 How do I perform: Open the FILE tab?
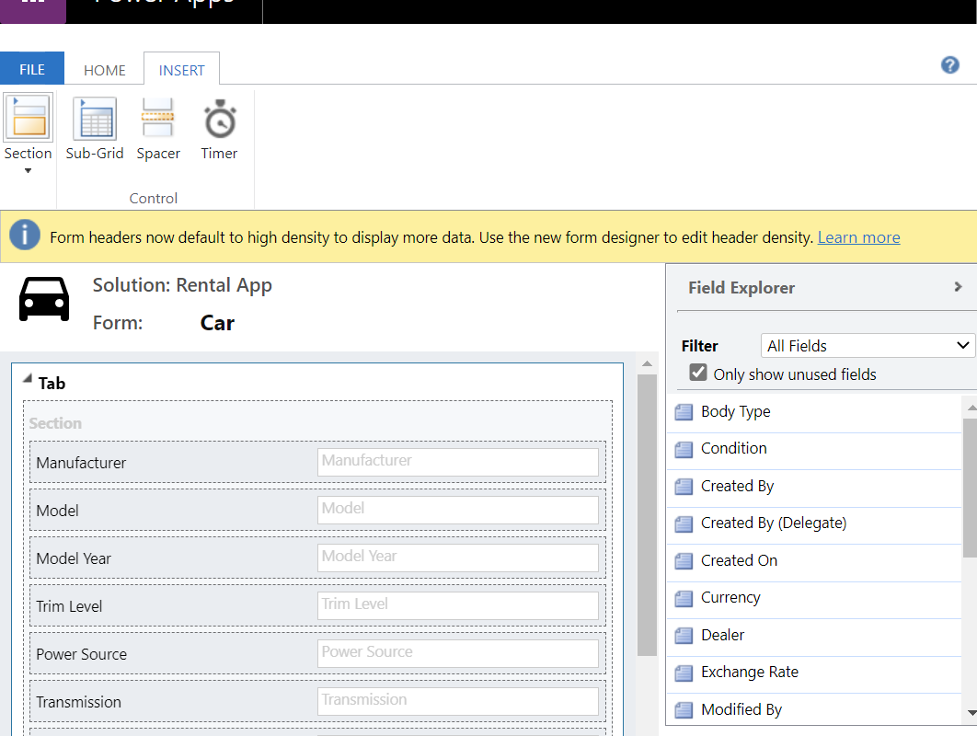32,70
